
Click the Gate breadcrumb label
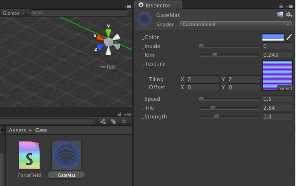41,130
